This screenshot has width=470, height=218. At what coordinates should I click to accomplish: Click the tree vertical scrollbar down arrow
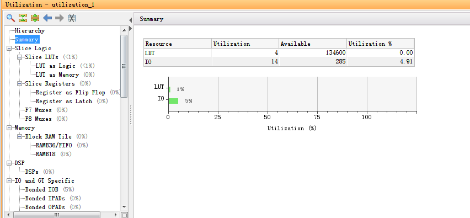coord(124,207)
